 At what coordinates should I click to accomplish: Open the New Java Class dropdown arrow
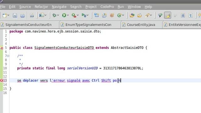coord(123,15)
